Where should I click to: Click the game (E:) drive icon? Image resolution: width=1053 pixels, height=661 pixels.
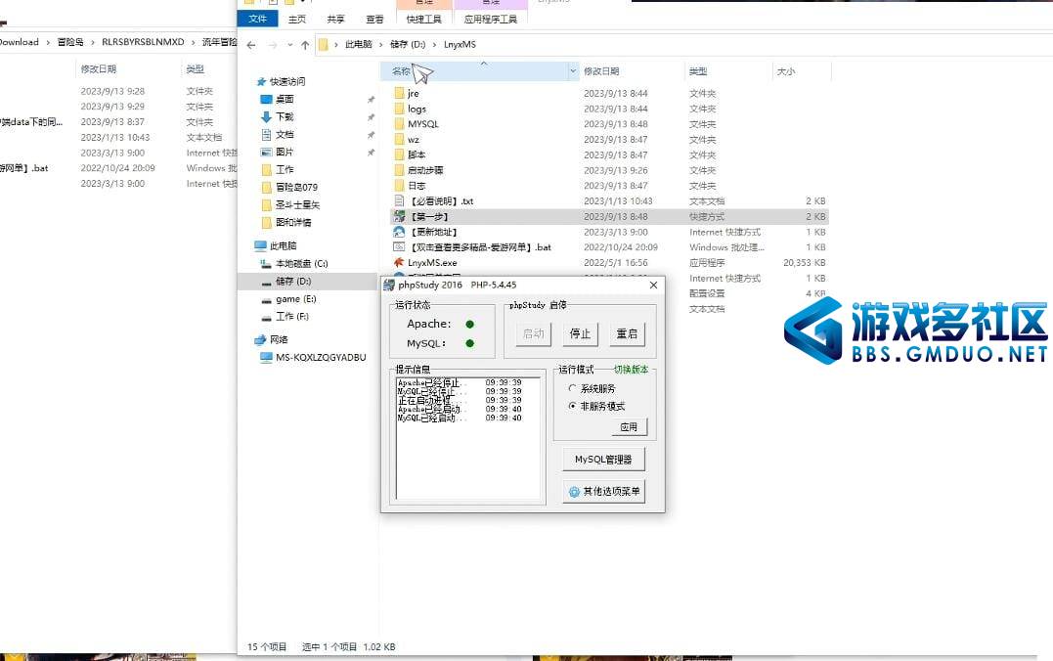(x=266, y=299)
